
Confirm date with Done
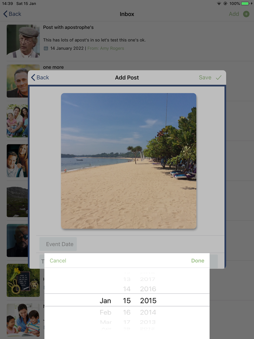198,261
